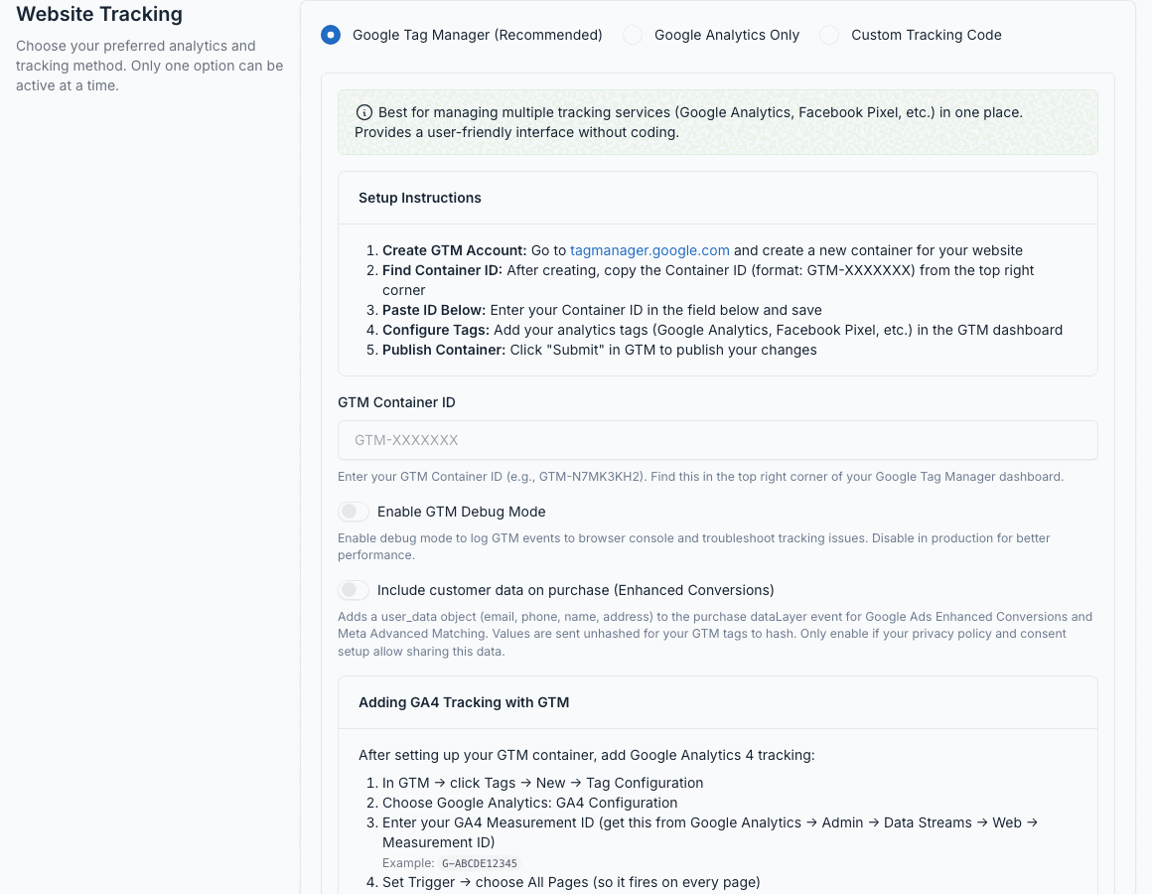Select Google Tag Manager (Recommended) radio option

[331, 35]
